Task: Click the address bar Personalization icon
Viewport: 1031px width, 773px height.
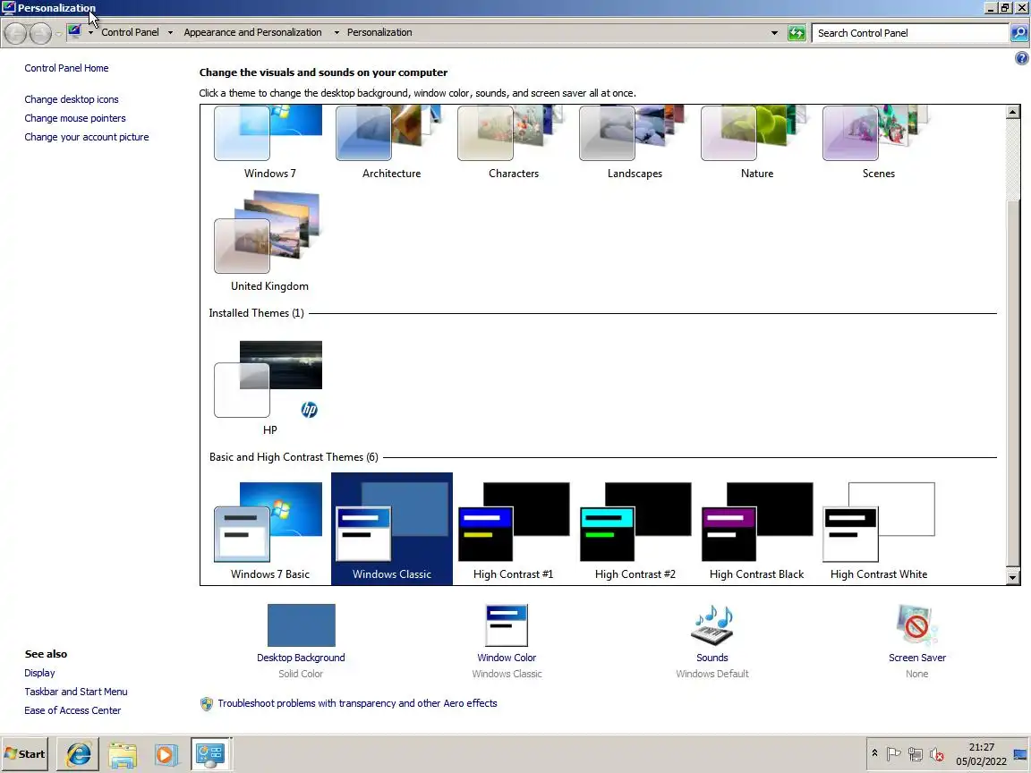Action: [x=74, y=31]
